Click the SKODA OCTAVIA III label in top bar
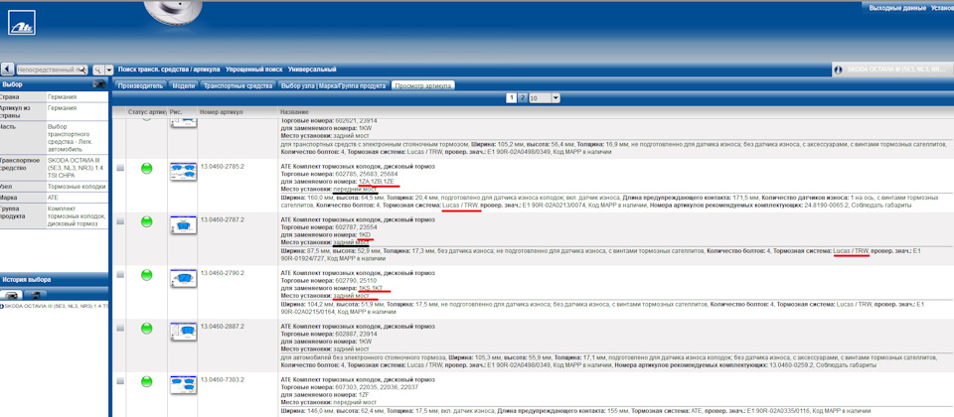954x417 pixels. point(896,69)
